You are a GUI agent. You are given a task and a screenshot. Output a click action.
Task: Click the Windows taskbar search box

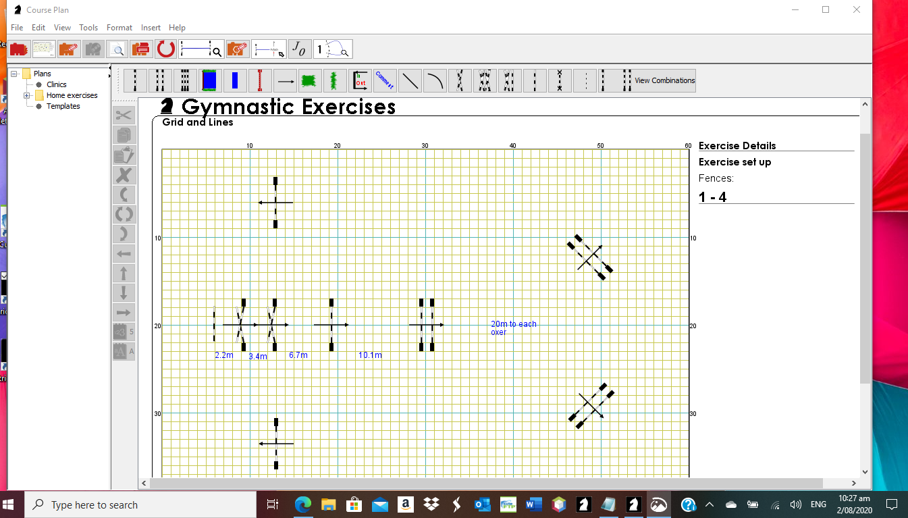[x=140, y=504]
